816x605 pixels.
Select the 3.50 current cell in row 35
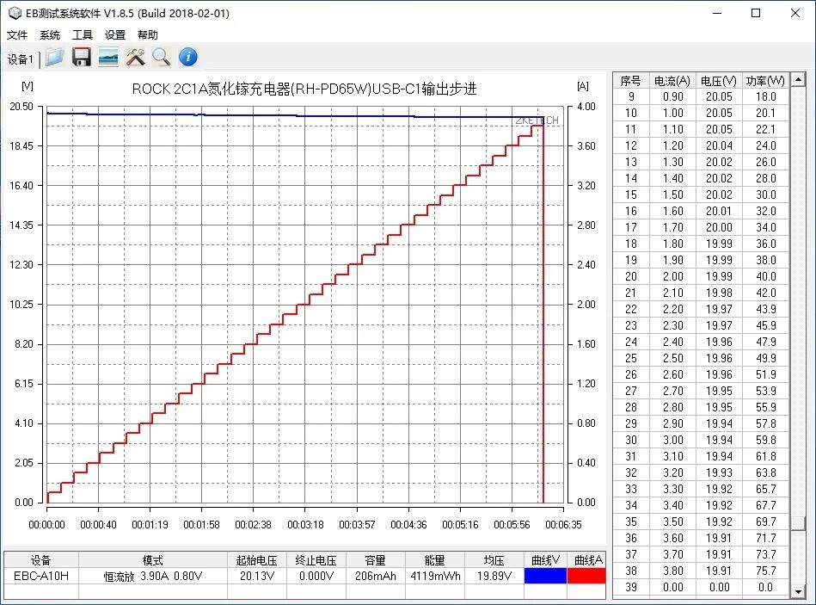coord(672,522)
